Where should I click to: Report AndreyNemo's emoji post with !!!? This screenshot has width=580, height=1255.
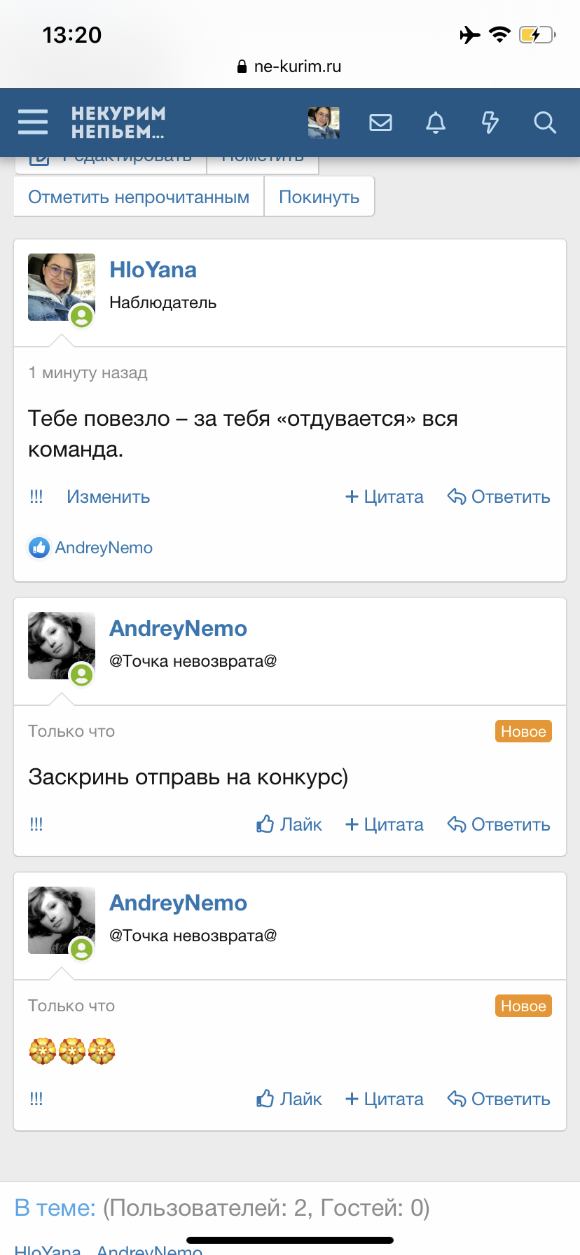click(36, 1099)
